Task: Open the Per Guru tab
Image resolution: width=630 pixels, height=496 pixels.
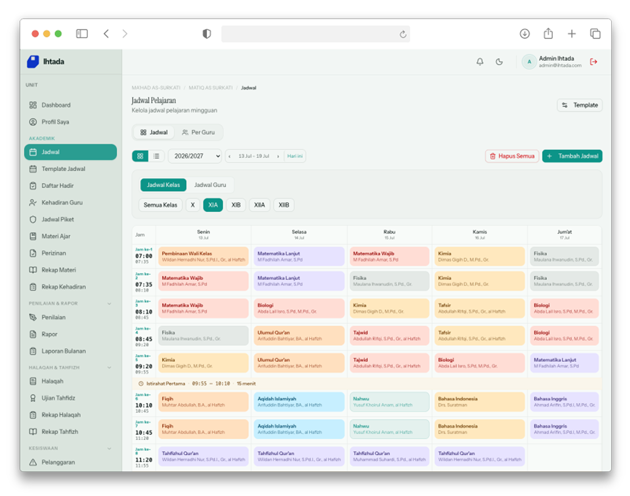Action: click(198, 132)
